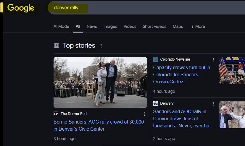
Task: Click the '3 hours ago' timestamp
Action: pyautogui.click(x=65, y=139)
